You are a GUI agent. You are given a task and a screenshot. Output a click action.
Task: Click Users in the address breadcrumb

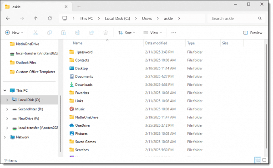147,19
